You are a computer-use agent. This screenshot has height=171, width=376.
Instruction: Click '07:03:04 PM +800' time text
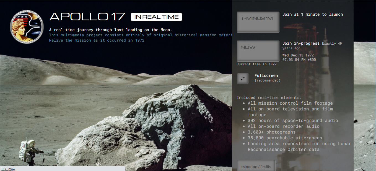pyautogui.click(x=299, y=59)
